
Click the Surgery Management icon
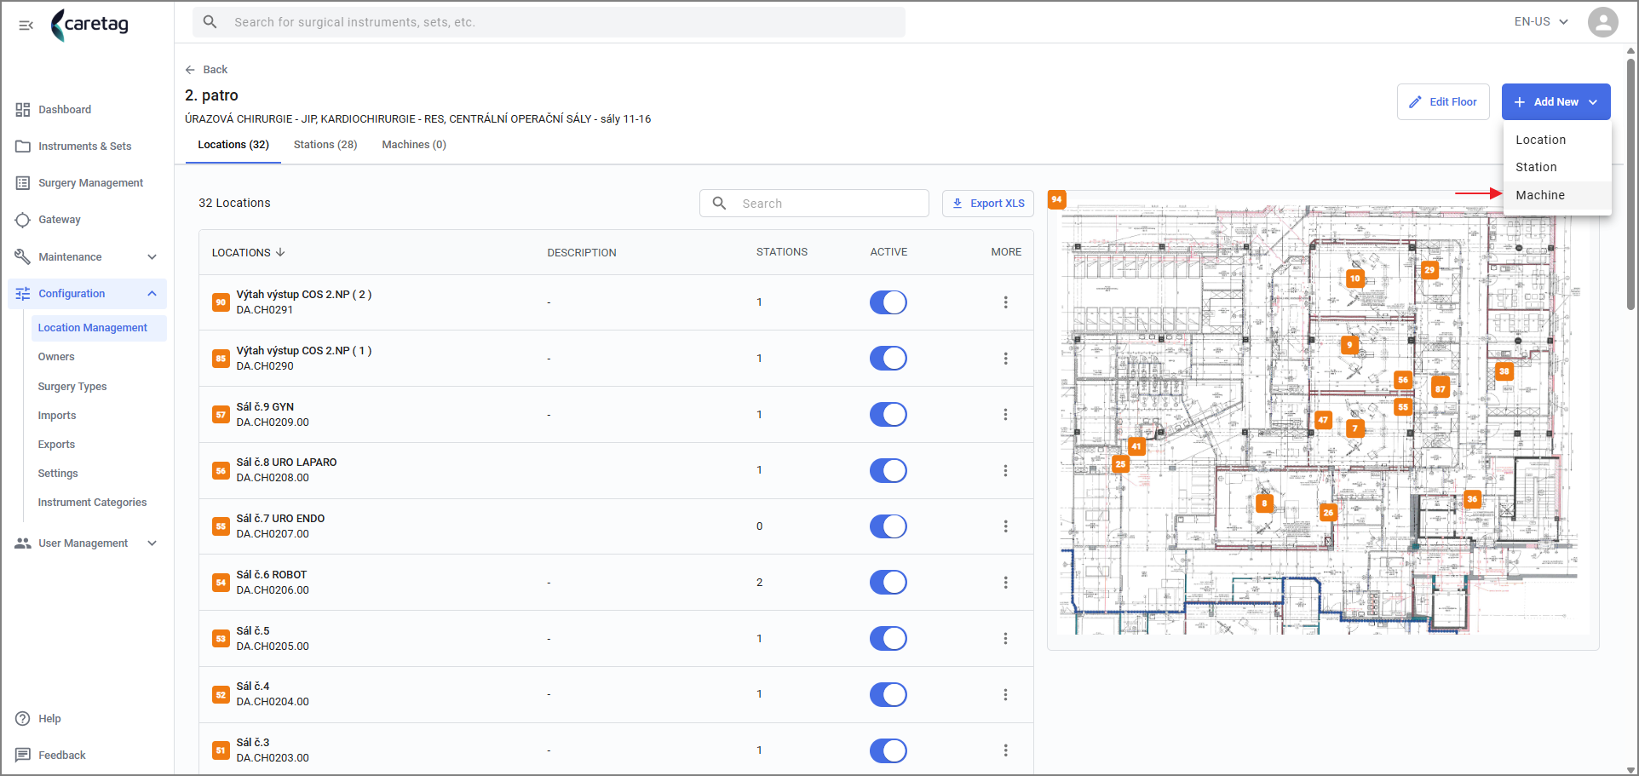[23, 183]
